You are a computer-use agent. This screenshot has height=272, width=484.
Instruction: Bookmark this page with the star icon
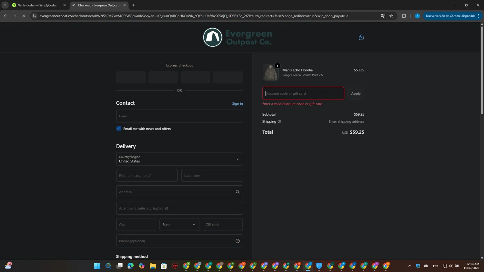391,16
